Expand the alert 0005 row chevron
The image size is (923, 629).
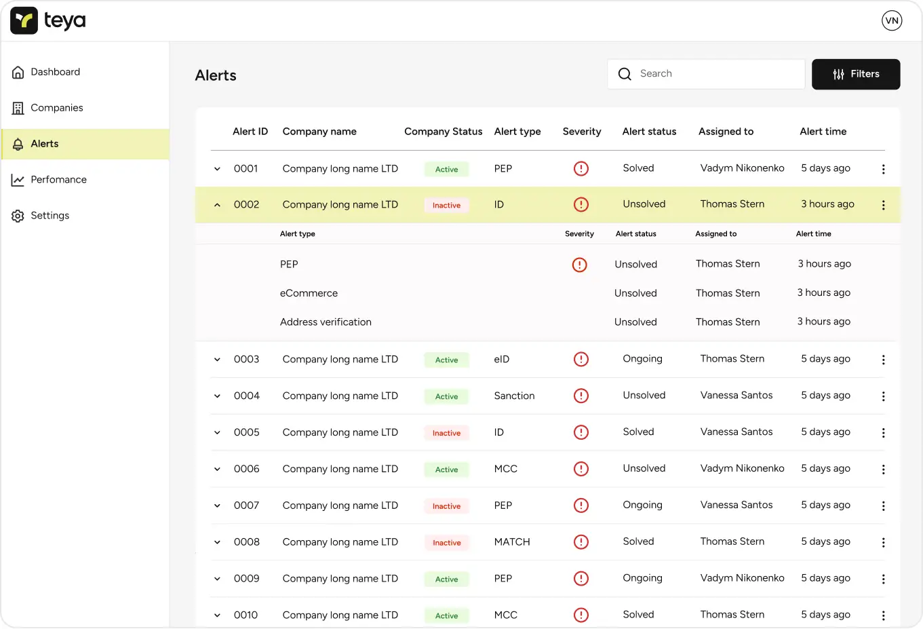coord(217,433)
